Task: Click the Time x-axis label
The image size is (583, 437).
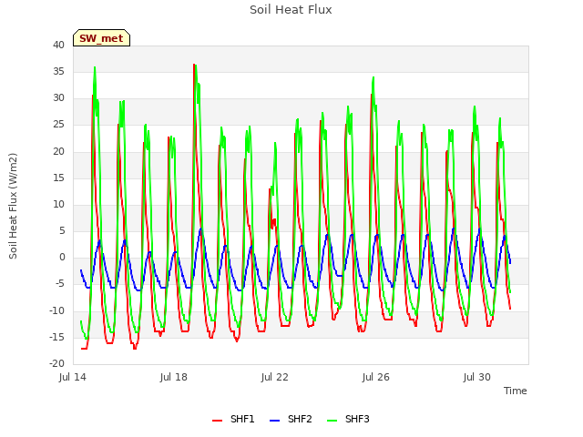Action: (516, 391)
